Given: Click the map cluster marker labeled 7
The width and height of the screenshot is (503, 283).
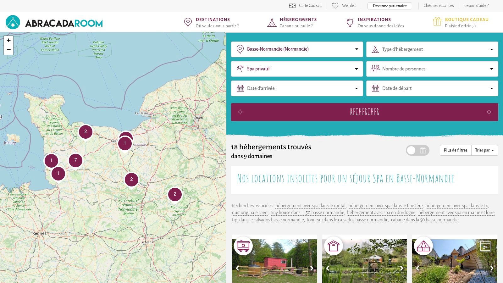Looking at the screenshot, I should (x=75, y=160).
